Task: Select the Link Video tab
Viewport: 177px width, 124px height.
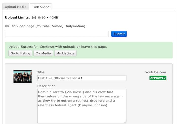Action: pos(41,7)
